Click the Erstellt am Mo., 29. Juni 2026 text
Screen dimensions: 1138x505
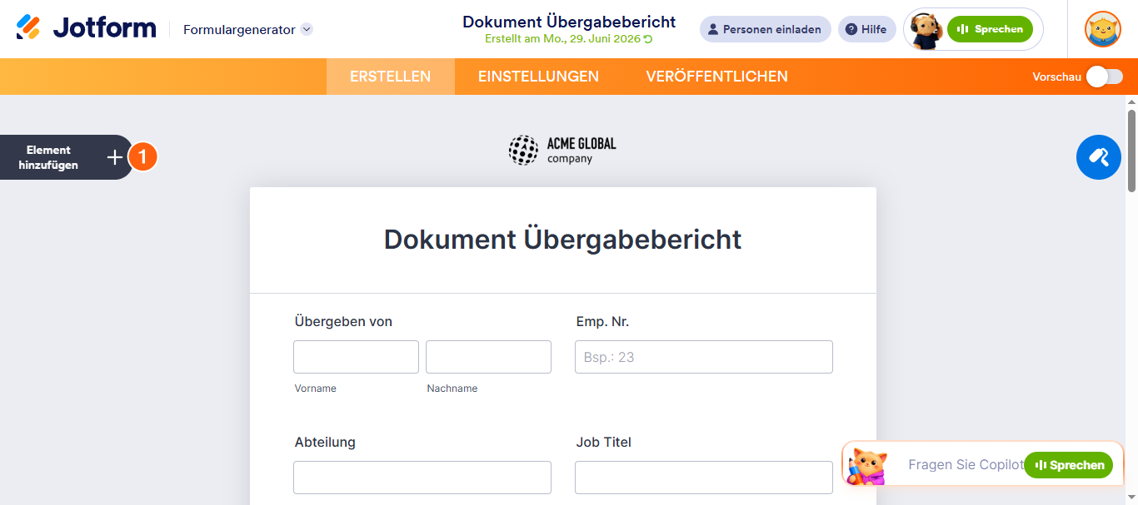[x=563, y=39]
